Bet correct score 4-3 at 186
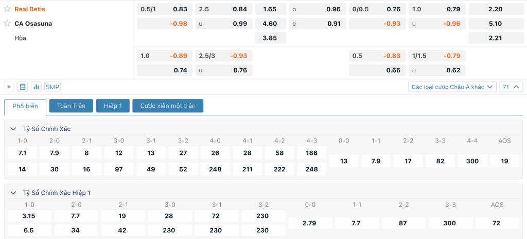 [312, 153]
